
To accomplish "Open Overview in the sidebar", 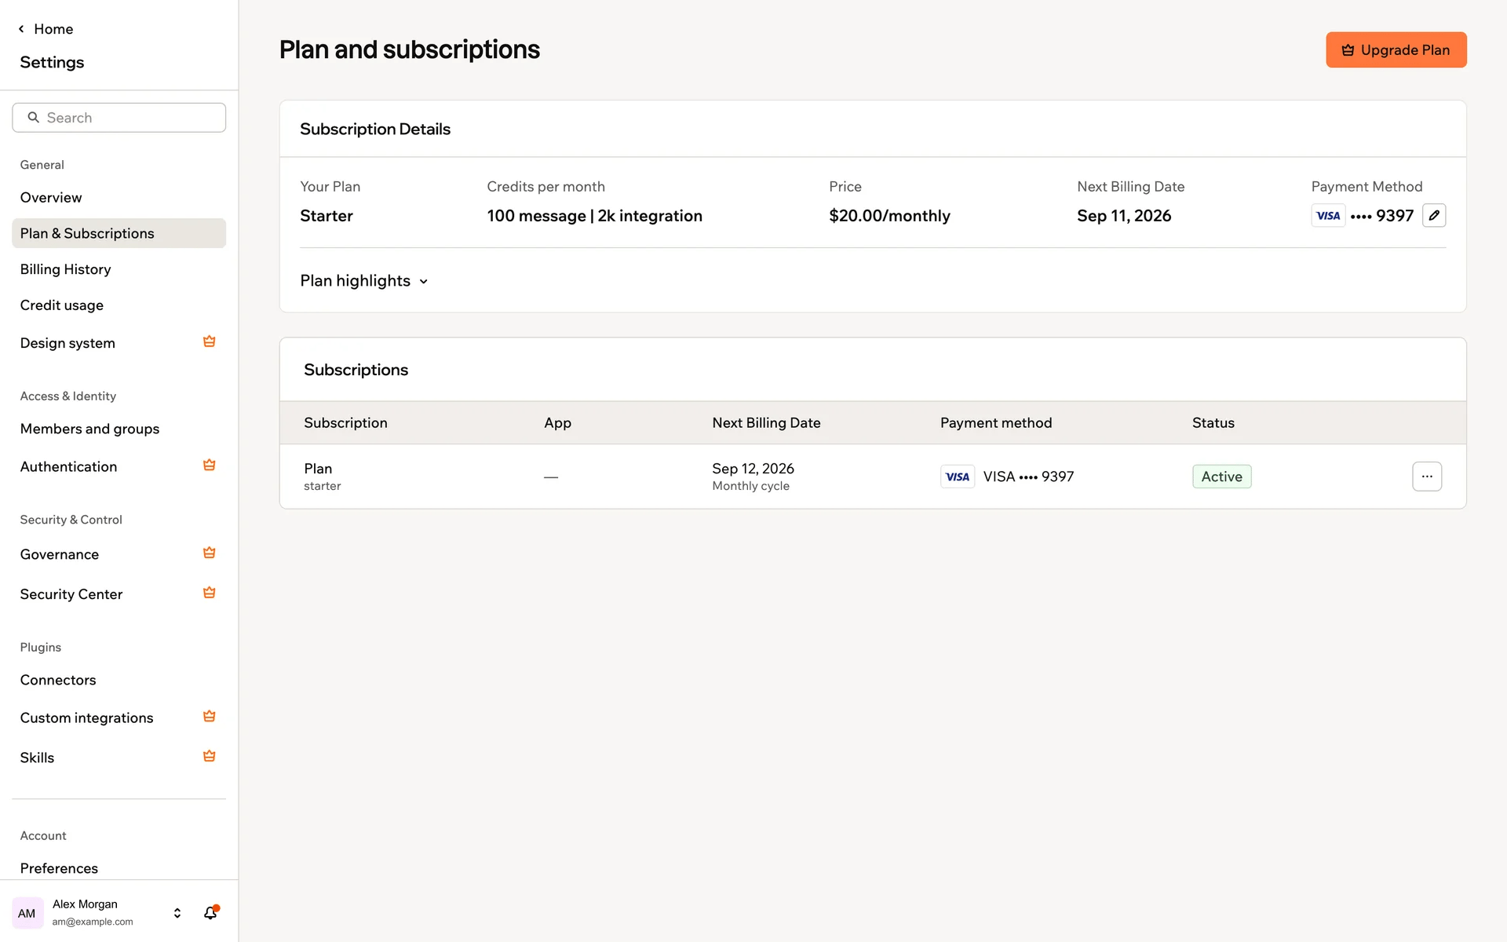I will point(119,198).
